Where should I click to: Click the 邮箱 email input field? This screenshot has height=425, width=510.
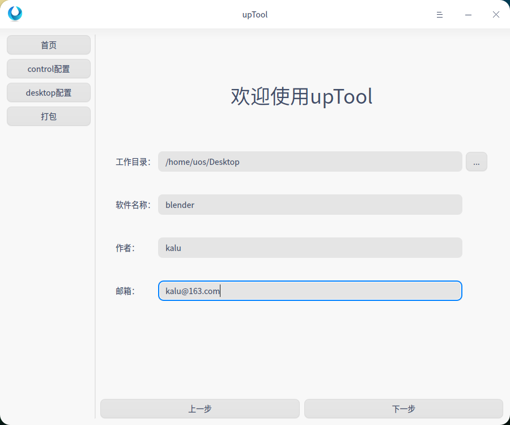[x=310, y=291]
